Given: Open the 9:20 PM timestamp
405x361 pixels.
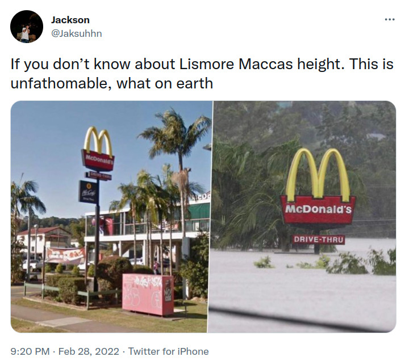Looking at the screenshot, I should [x=30, y=351].
